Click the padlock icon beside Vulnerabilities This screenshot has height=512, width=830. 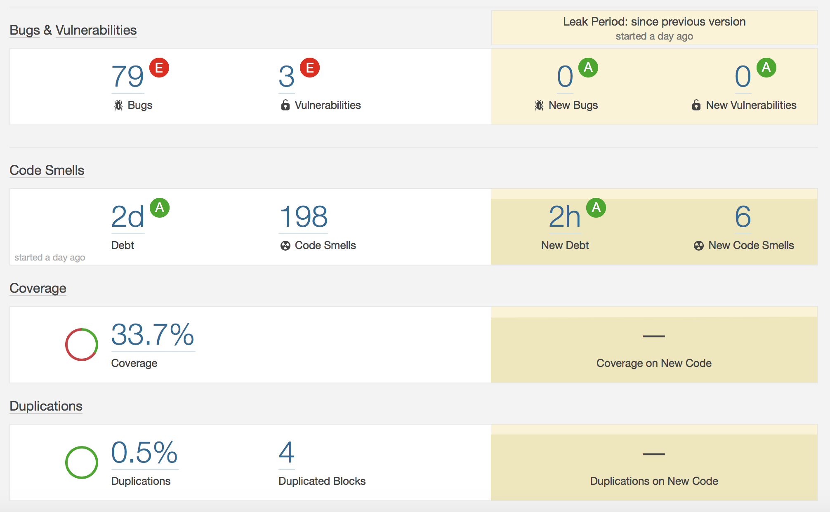pos(285,105)
